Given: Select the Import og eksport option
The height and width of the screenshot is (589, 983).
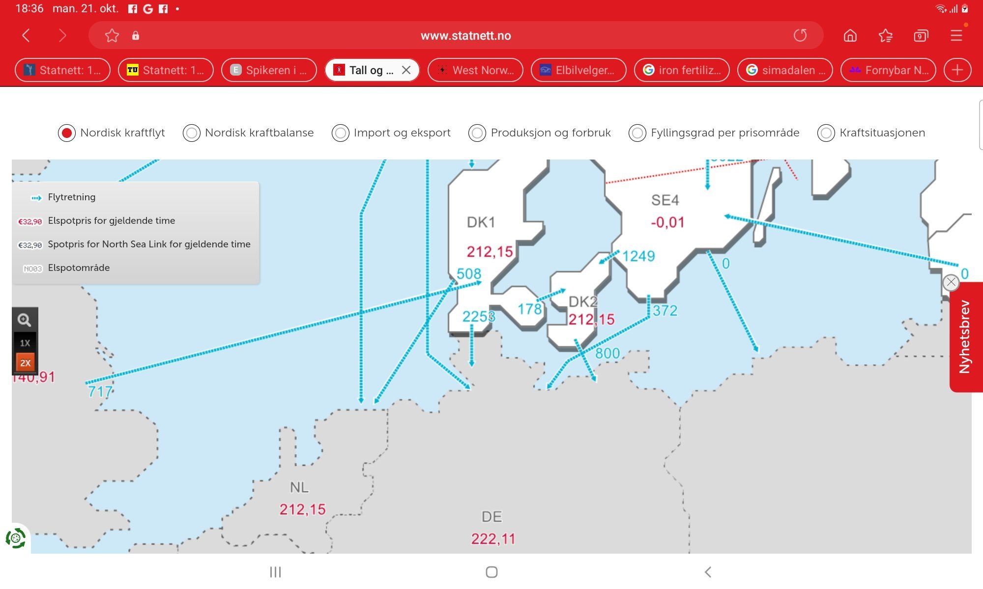Looking at the screenshot, I should 391,133.
